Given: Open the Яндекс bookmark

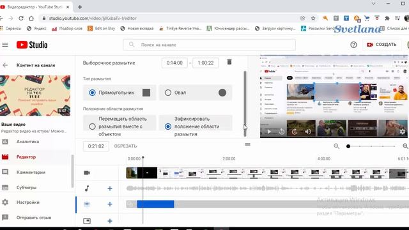Looking at the screenshot, I should coord(37,28).
